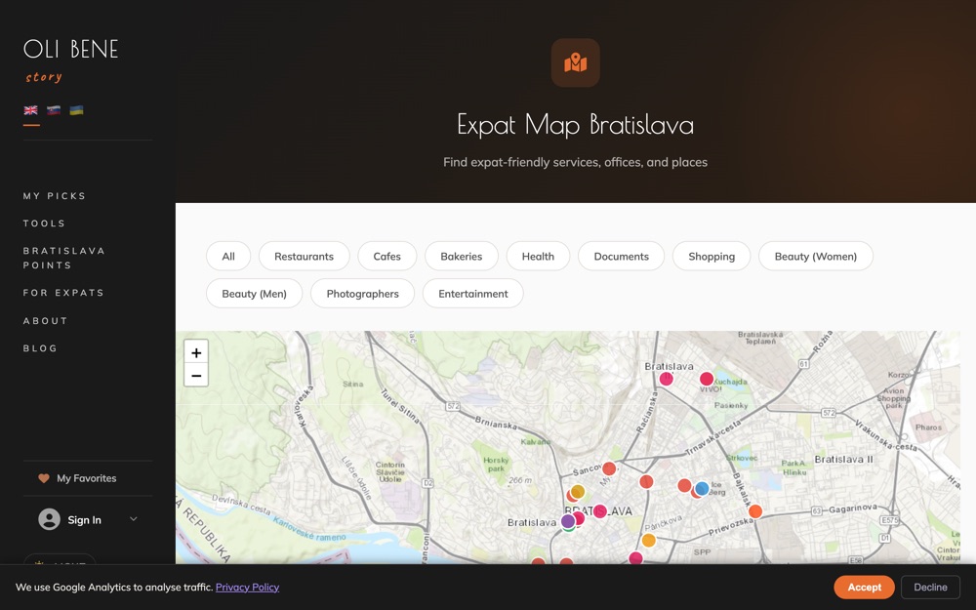Image resolution: width=976 pixels, height=610 pixels.
Task: Open My Favorites
Action: pos(87,478)
